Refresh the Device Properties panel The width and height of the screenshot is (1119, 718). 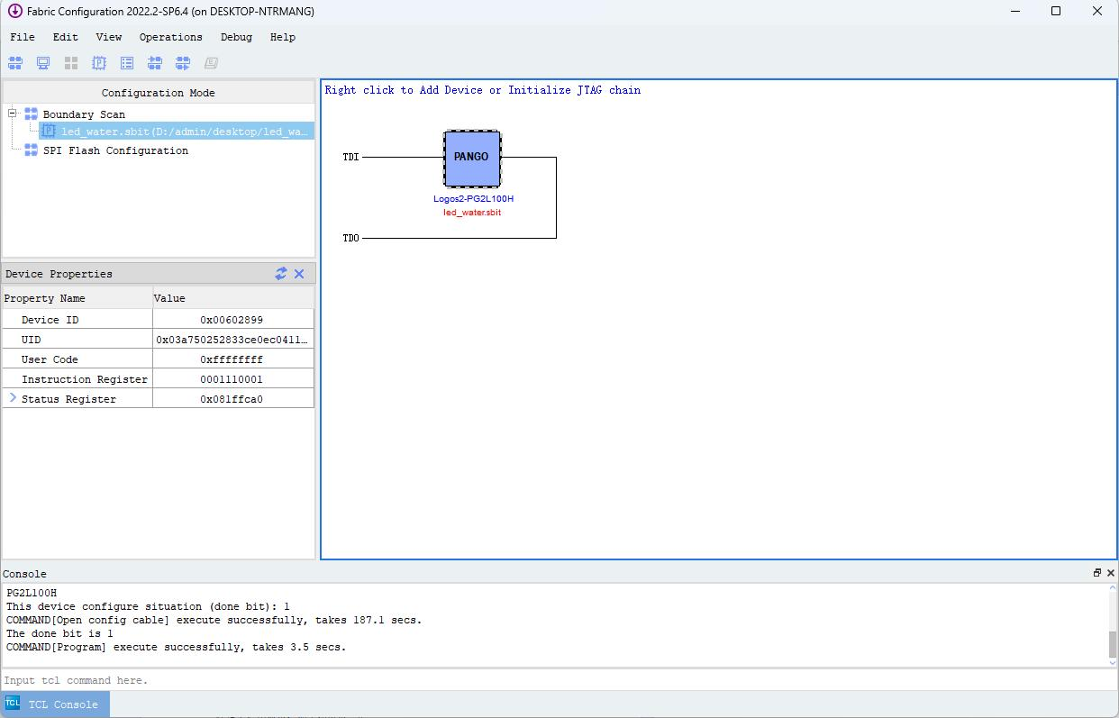coord(281,273)
